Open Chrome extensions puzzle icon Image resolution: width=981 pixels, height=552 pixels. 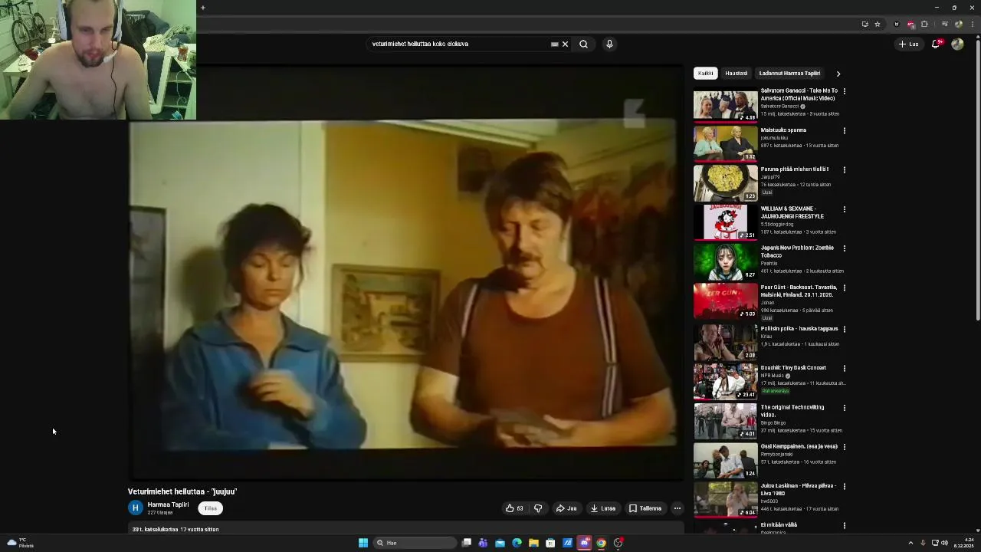tap(924, 24)
